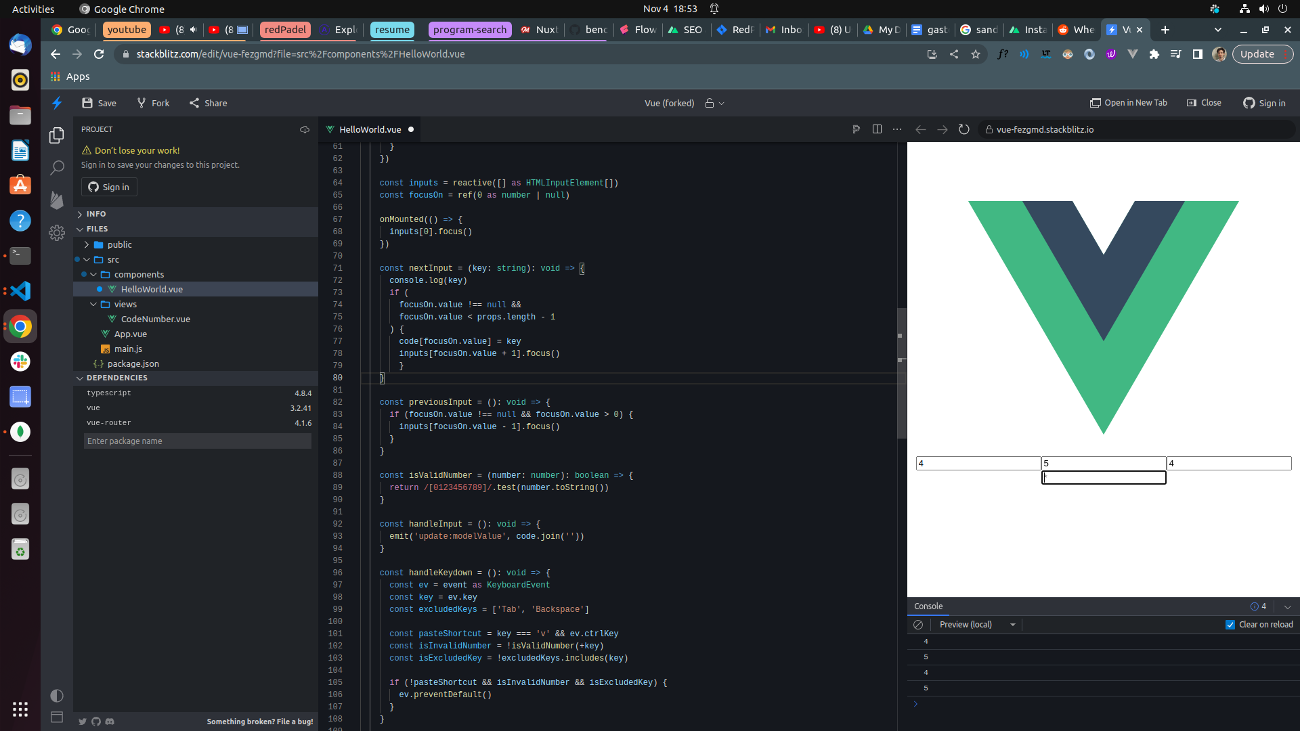The height and width of the screenshot is (731, 1300).
Task: Toggle the theme contrast icon
Action: click(57, 696)
